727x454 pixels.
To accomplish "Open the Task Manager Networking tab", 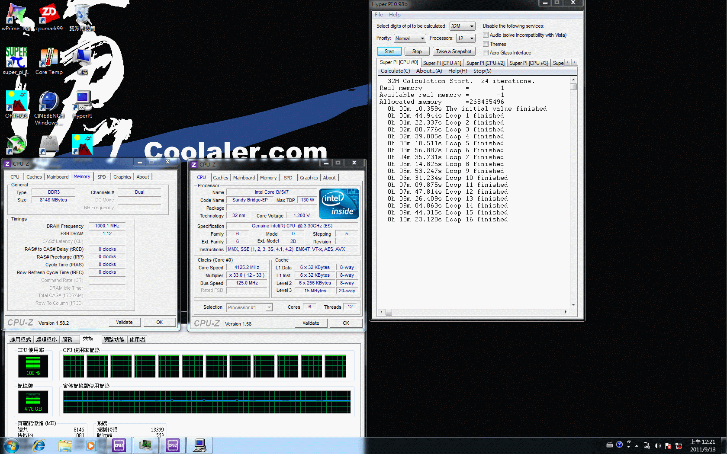I will click(x=114, y=340).
